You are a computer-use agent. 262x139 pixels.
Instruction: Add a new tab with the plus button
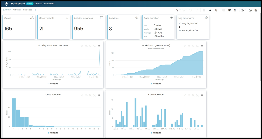pos(35,10)
